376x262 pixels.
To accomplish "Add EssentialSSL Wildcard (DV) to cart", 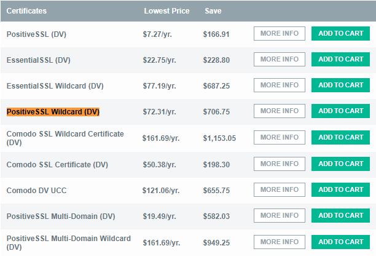I will (x=340, y=85).
